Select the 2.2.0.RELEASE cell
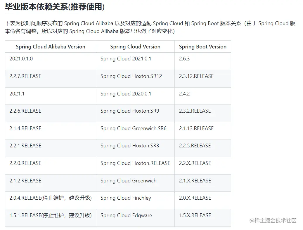 [x=51, y=165]
